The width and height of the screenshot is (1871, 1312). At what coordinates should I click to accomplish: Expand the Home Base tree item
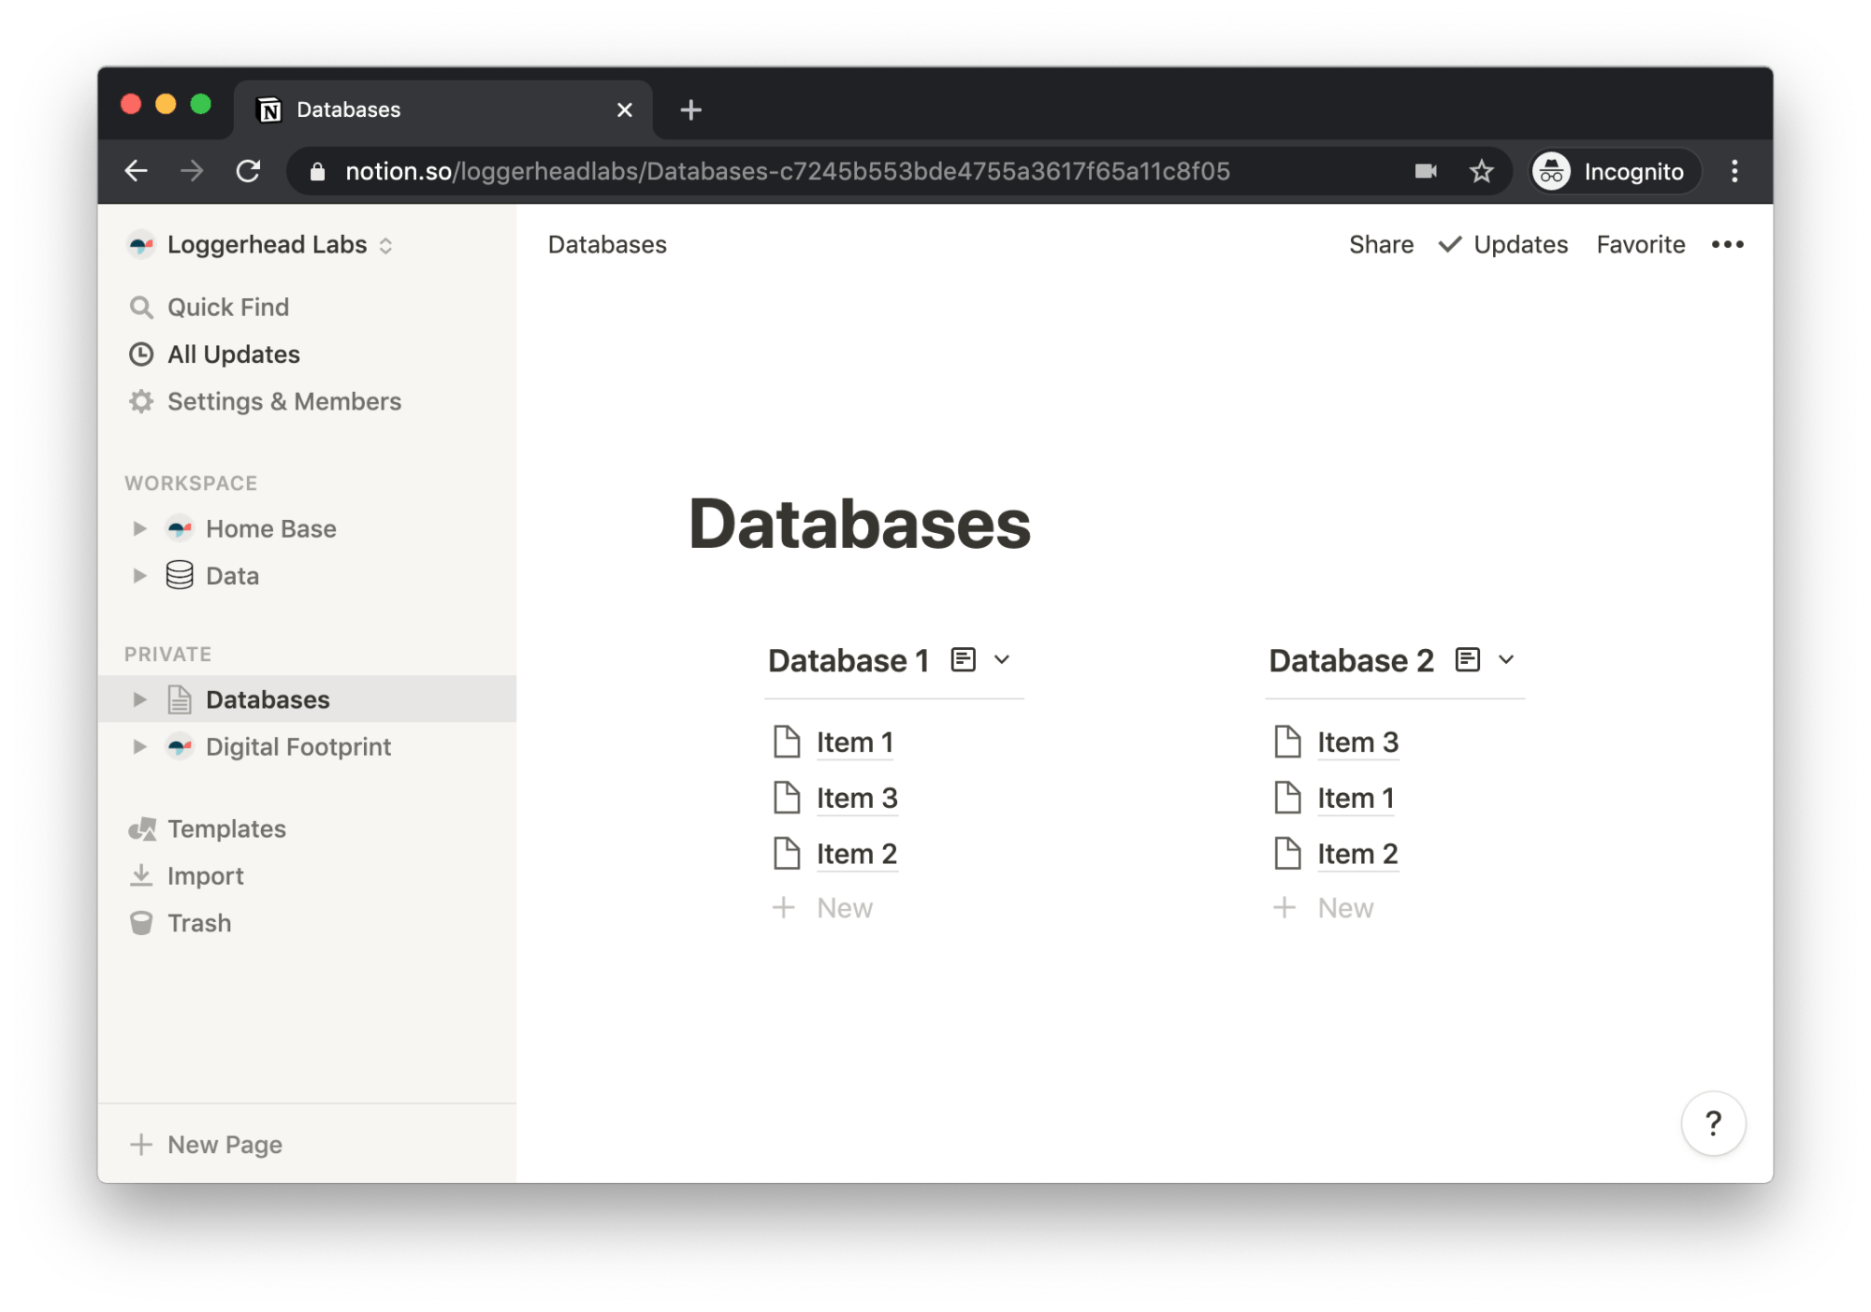pos(139,528)
